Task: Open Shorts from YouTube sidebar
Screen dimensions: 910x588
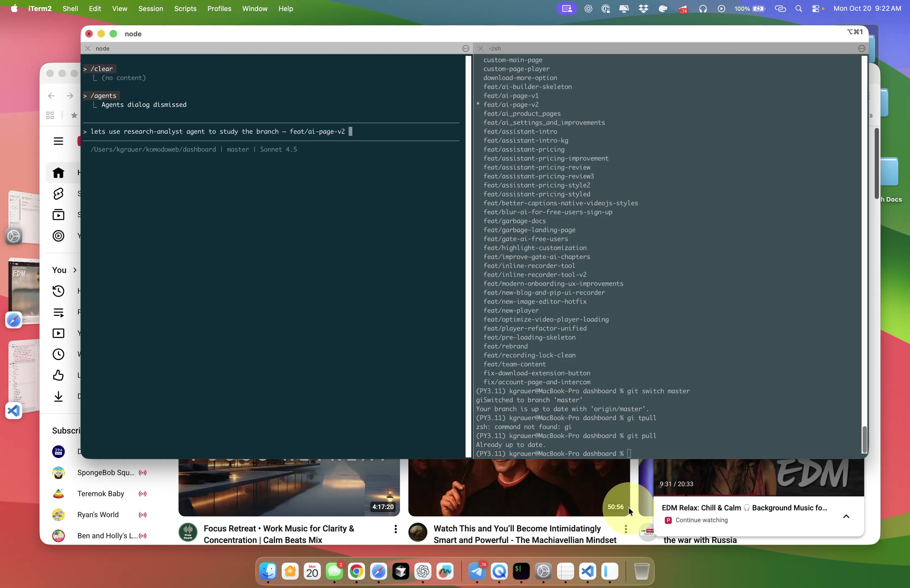Action: [58, 194]
